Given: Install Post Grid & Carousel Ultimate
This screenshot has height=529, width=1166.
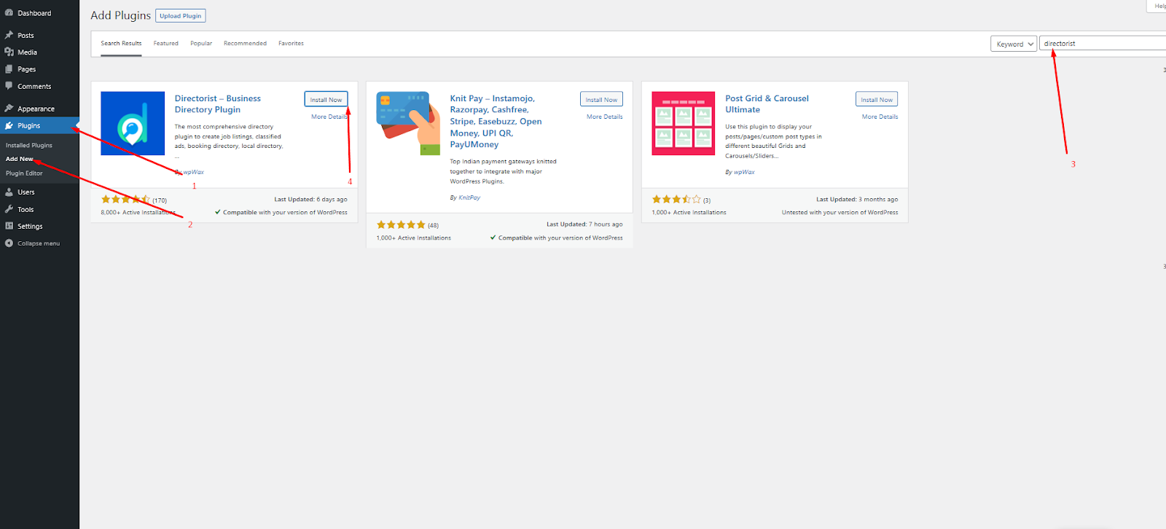Looking at the screenshot, I should 877,100.
